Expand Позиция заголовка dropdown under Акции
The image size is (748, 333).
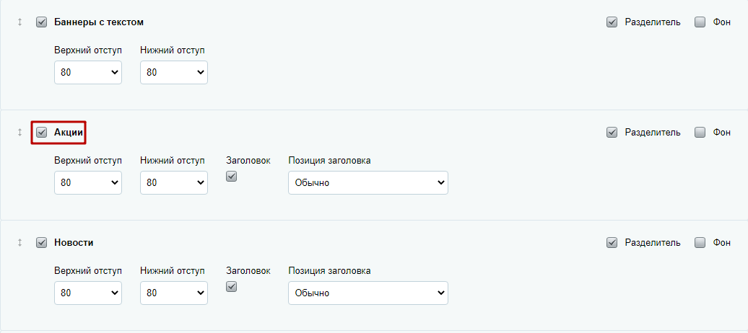[x=368, y=183]
